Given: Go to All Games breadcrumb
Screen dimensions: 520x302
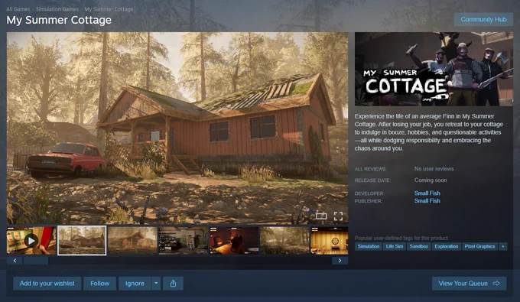Looking at the screenshot, I should (18, 9).
